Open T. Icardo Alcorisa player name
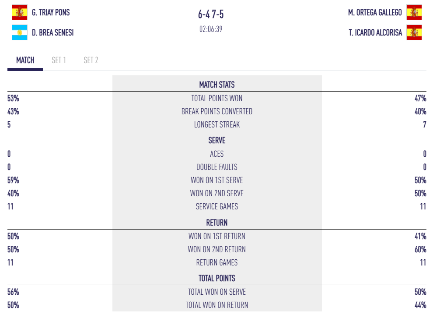Screen dimensions: 433x318 375,32
